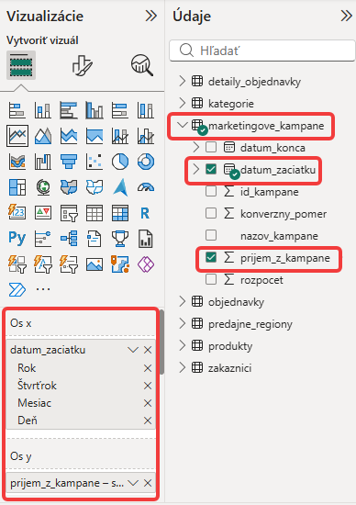This screenshot has height=505, width=356.
Task: Remove Rok level from the hierarchy
Action: pos(148,368)
